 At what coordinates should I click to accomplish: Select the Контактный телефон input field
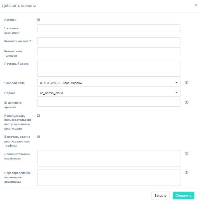(x=109, y=51)
